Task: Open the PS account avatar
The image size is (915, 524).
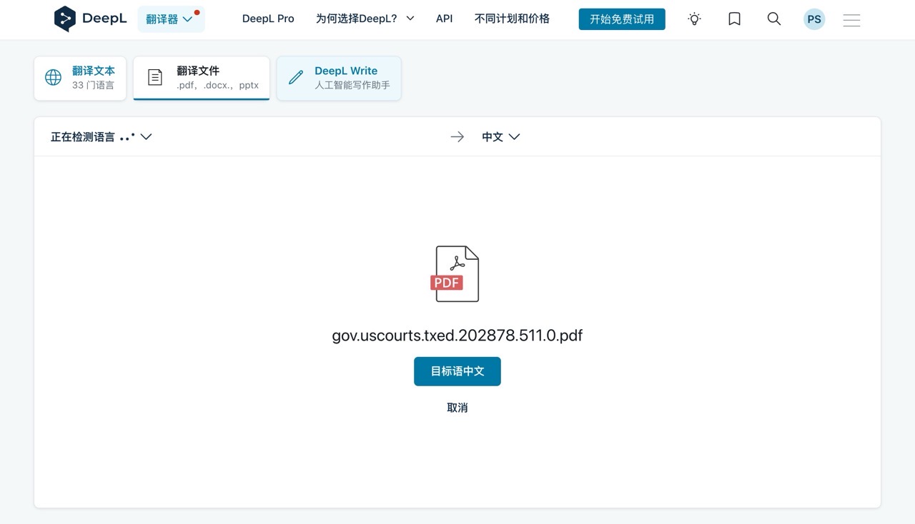Action: (814, 19)
